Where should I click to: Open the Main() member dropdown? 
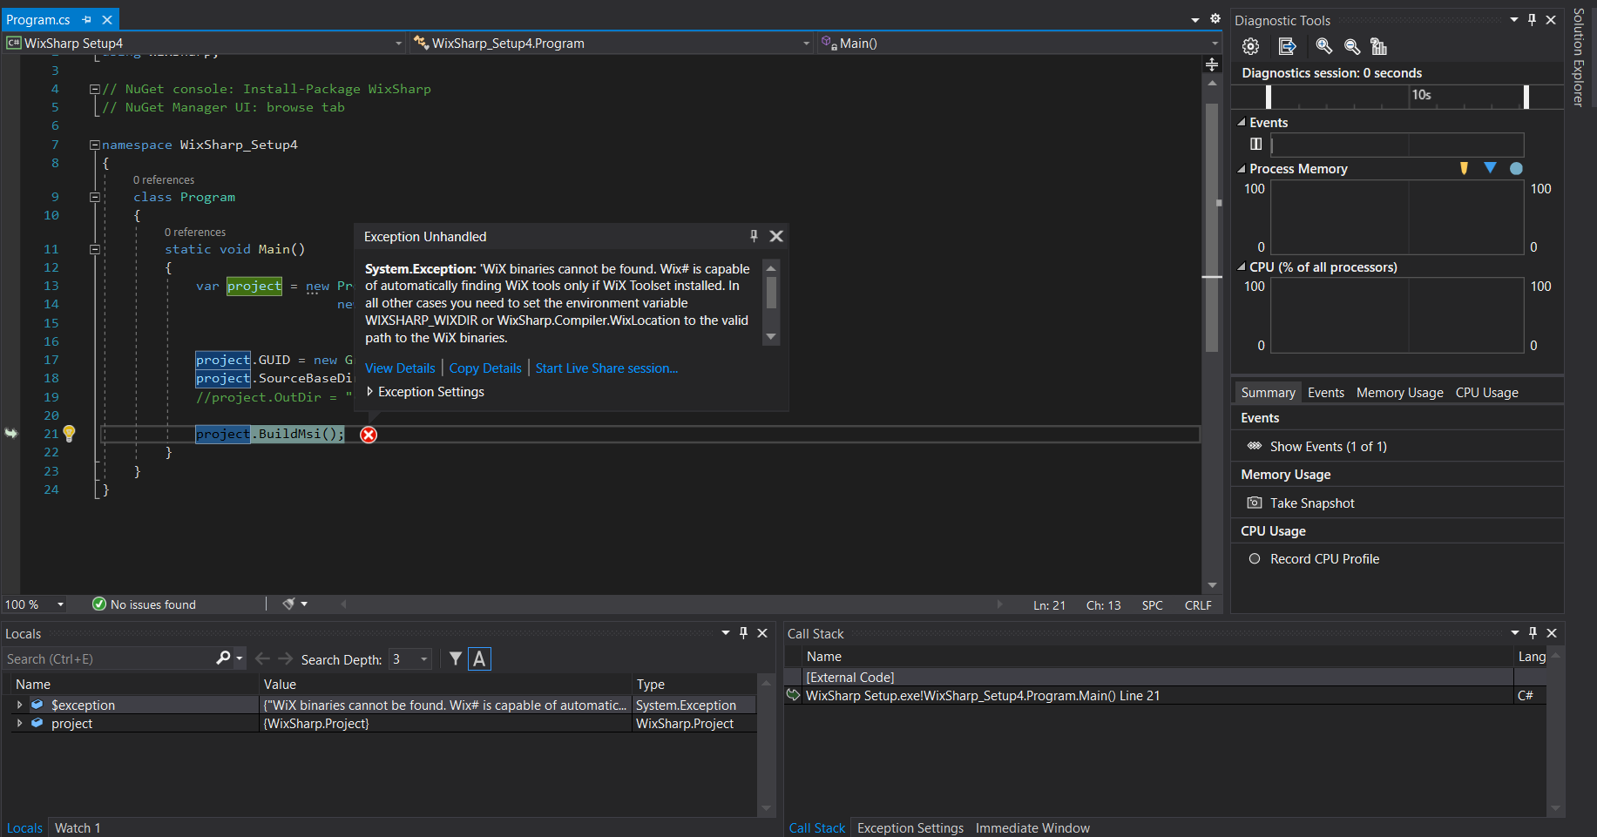point(1215,44)
